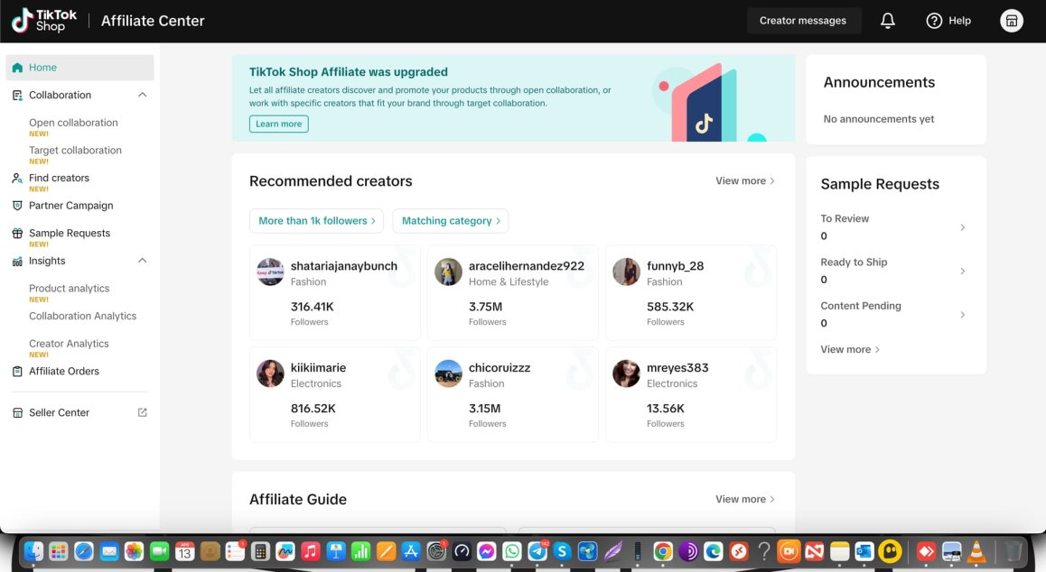The height and width of the screenshot is (572, 1046).
Task: Click the Learn more button
Action: 279,124
